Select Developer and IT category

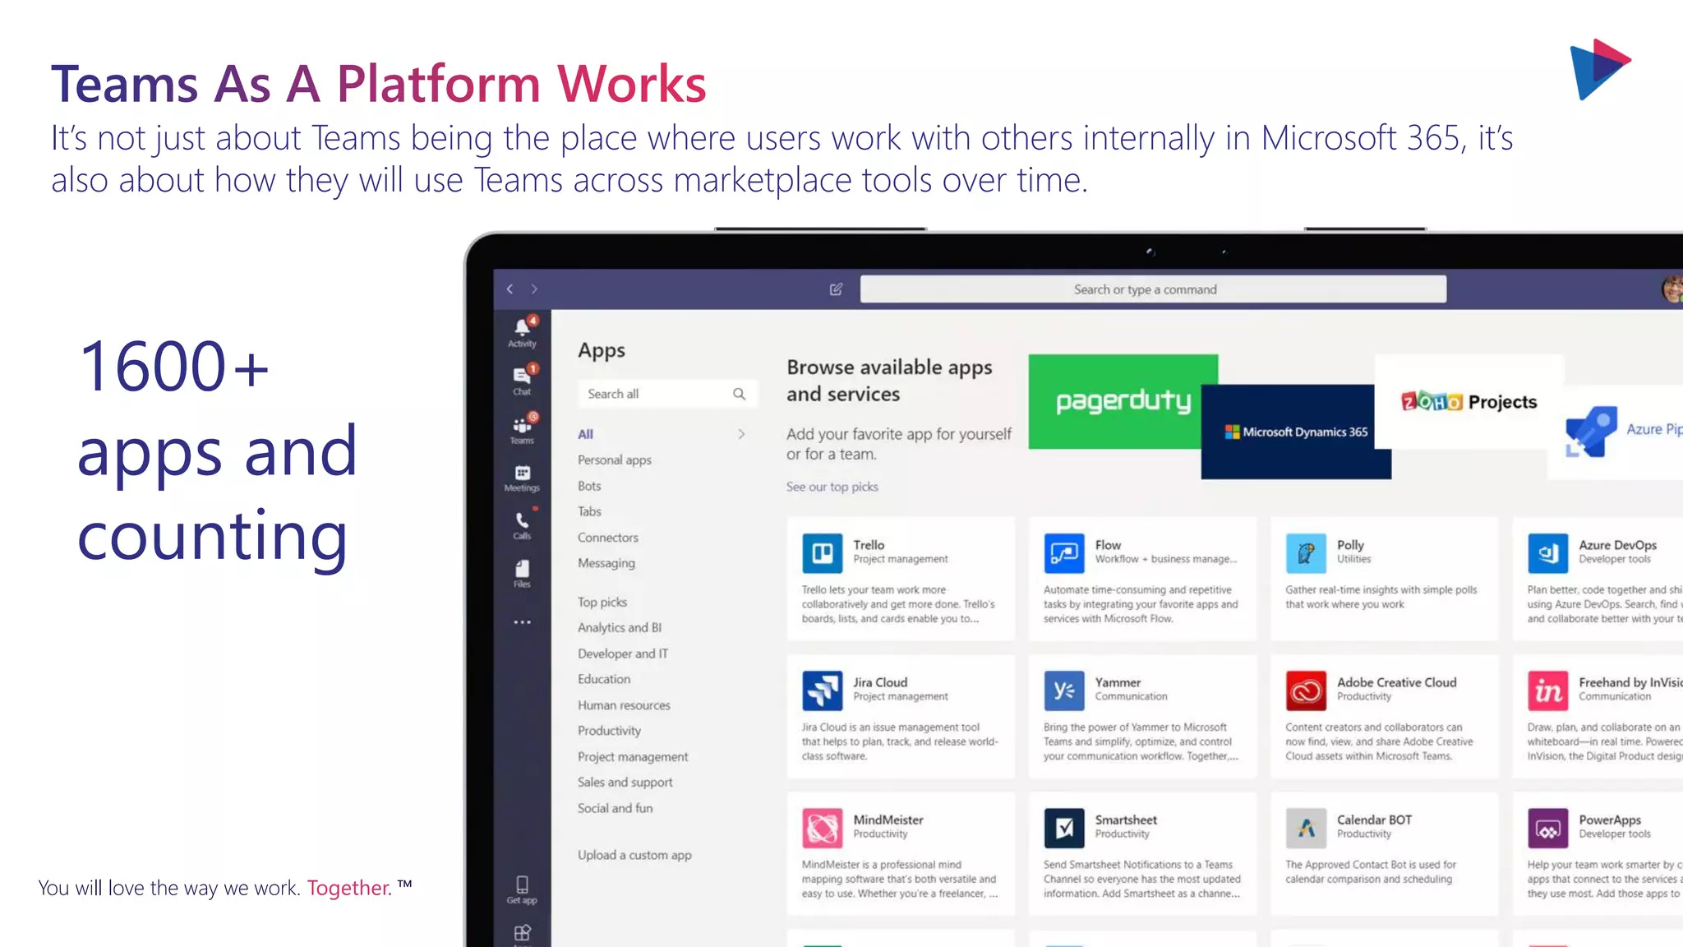click(622, 654)
